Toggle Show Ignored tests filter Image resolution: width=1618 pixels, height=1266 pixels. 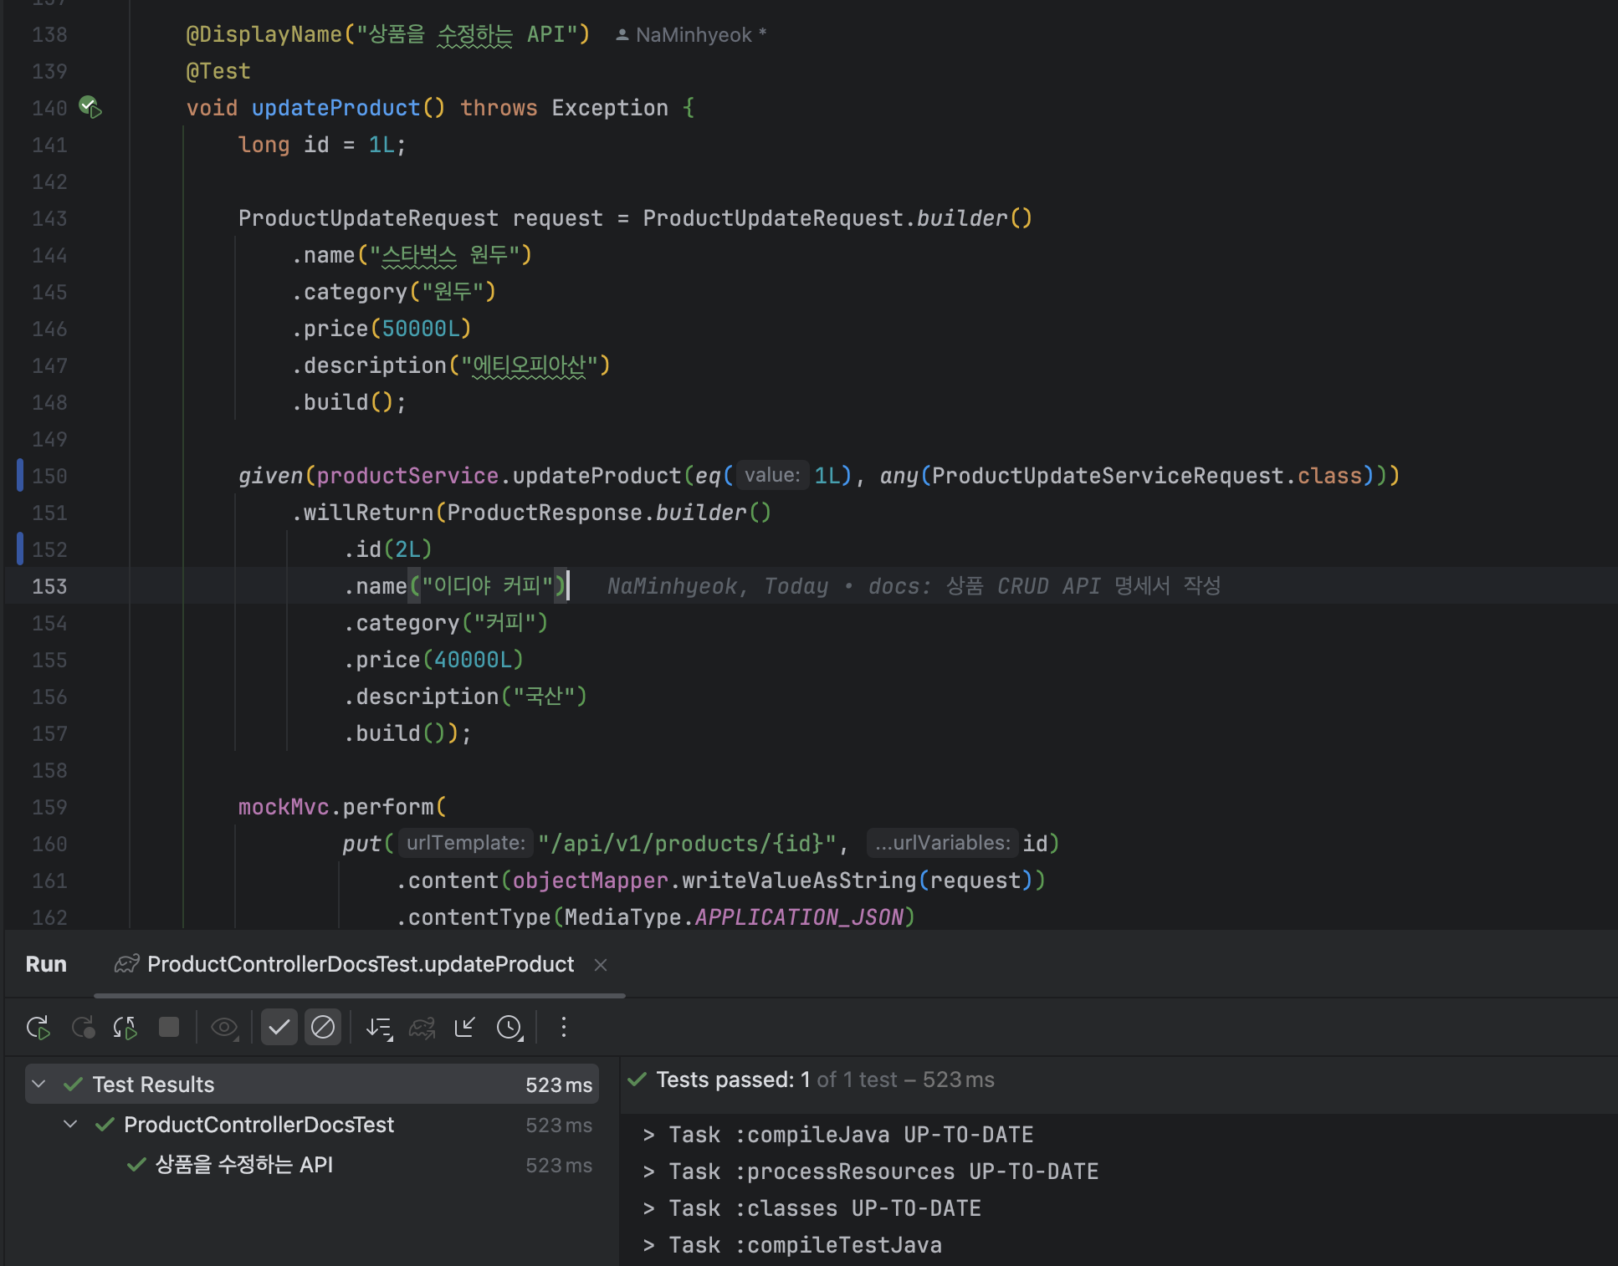(323, 1027)
